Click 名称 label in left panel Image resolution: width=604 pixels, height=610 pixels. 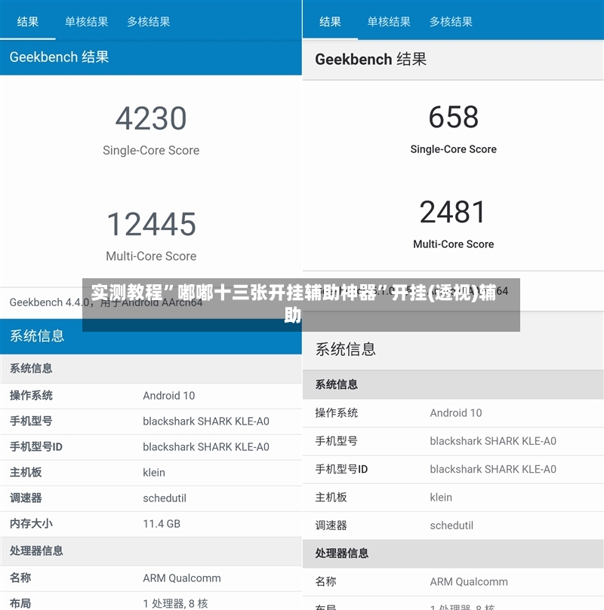click(x=20, y=578)
